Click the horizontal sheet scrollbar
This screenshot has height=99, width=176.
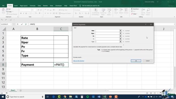click(x=140, y=90)
